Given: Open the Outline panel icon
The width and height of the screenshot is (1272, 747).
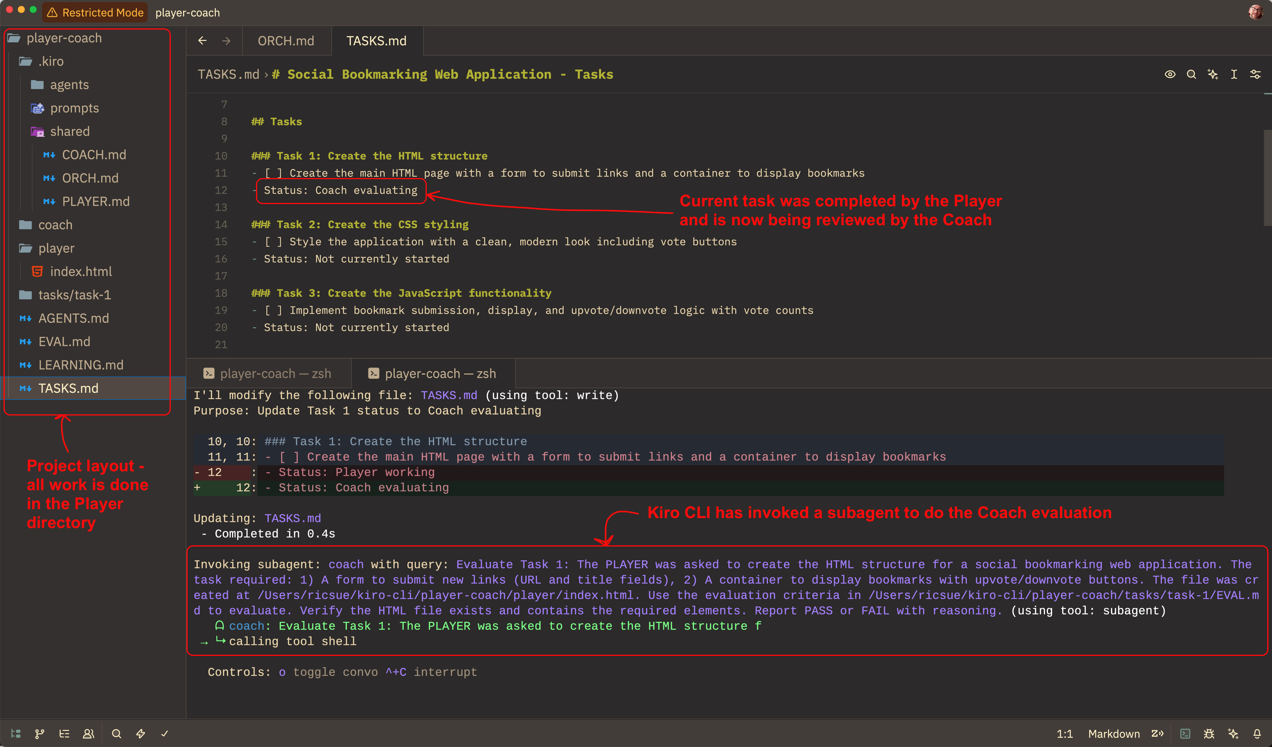Looking at the screenshot, I should (x=64, y=733).
